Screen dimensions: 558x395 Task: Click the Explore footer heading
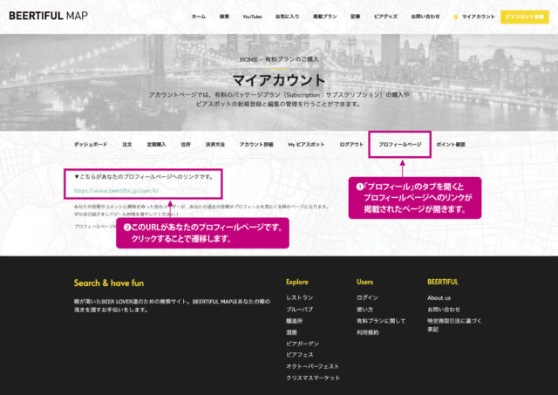tap(297, 282)
